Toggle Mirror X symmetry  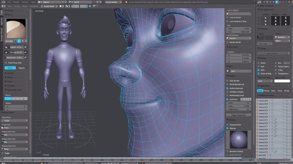[8, 99]
